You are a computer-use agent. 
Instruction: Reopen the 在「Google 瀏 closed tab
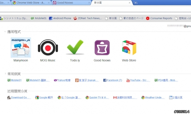69,97
